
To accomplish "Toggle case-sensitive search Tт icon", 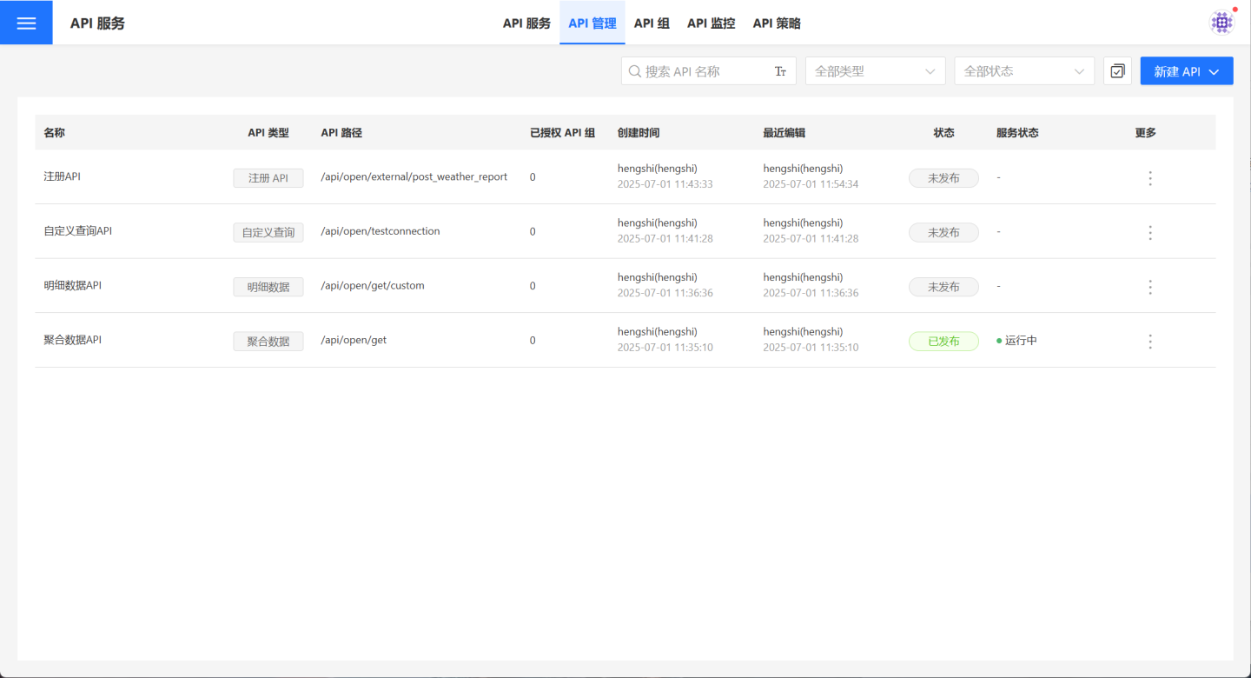I will tap(780, 71).
